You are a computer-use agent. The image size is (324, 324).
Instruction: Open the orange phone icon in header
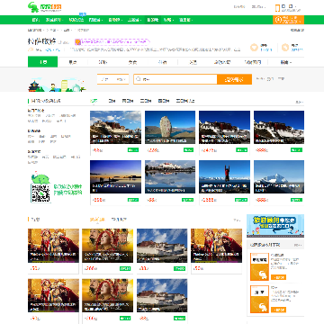click(x=277, y=8)
